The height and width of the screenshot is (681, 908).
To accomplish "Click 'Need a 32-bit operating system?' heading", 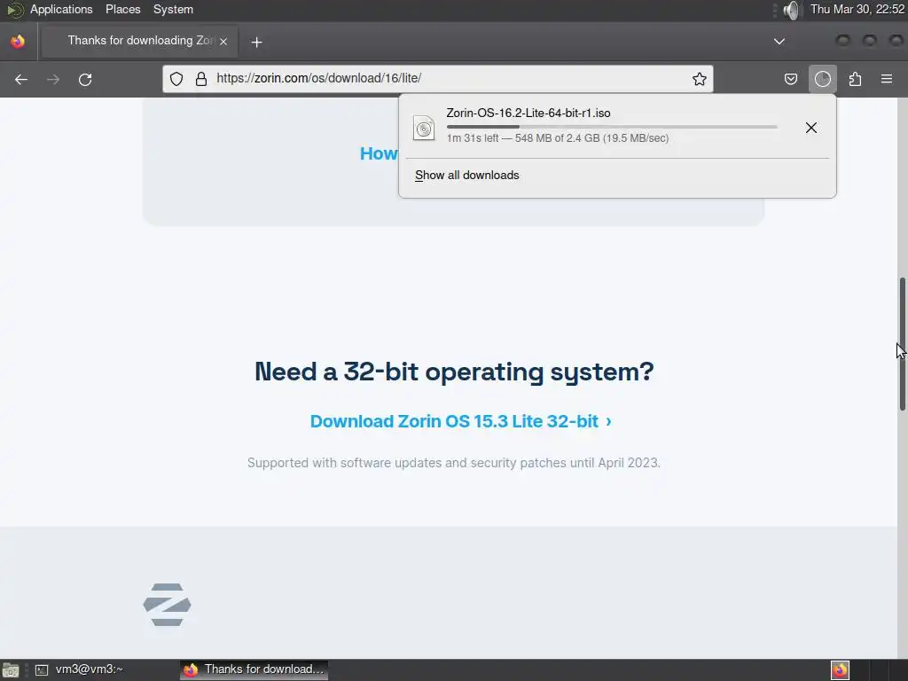I will coord(454,372).
